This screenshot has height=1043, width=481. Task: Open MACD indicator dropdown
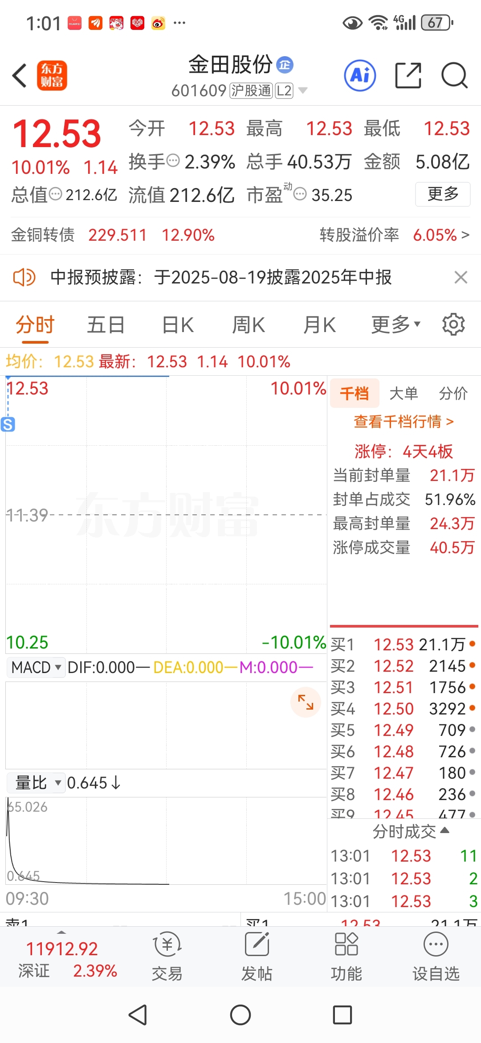pos(36,667)
